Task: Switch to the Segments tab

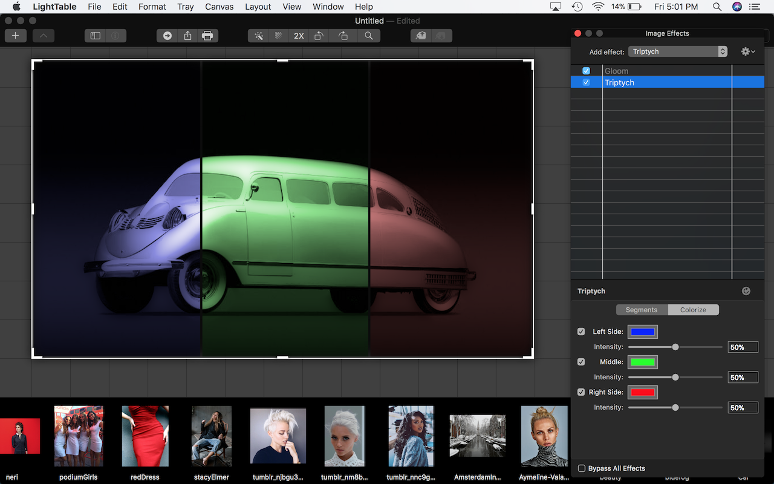Action: click(642, 310)
